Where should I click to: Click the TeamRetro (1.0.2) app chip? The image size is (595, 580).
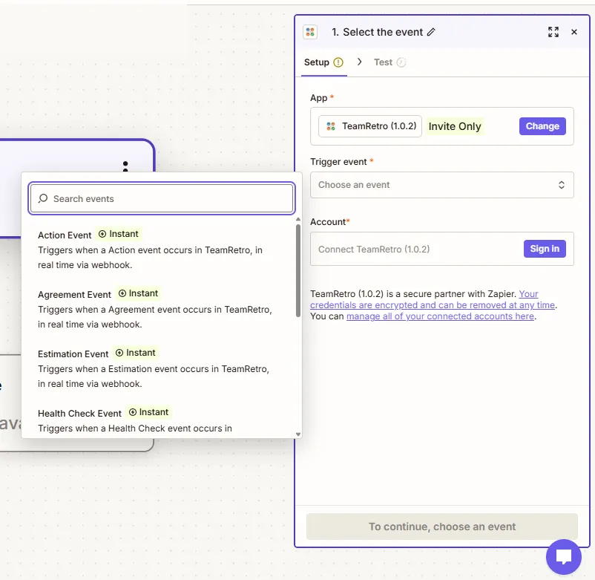pos(370,126)
